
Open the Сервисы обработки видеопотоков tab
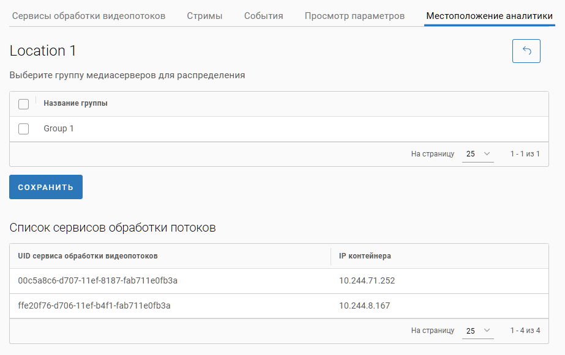pos(89,16)
